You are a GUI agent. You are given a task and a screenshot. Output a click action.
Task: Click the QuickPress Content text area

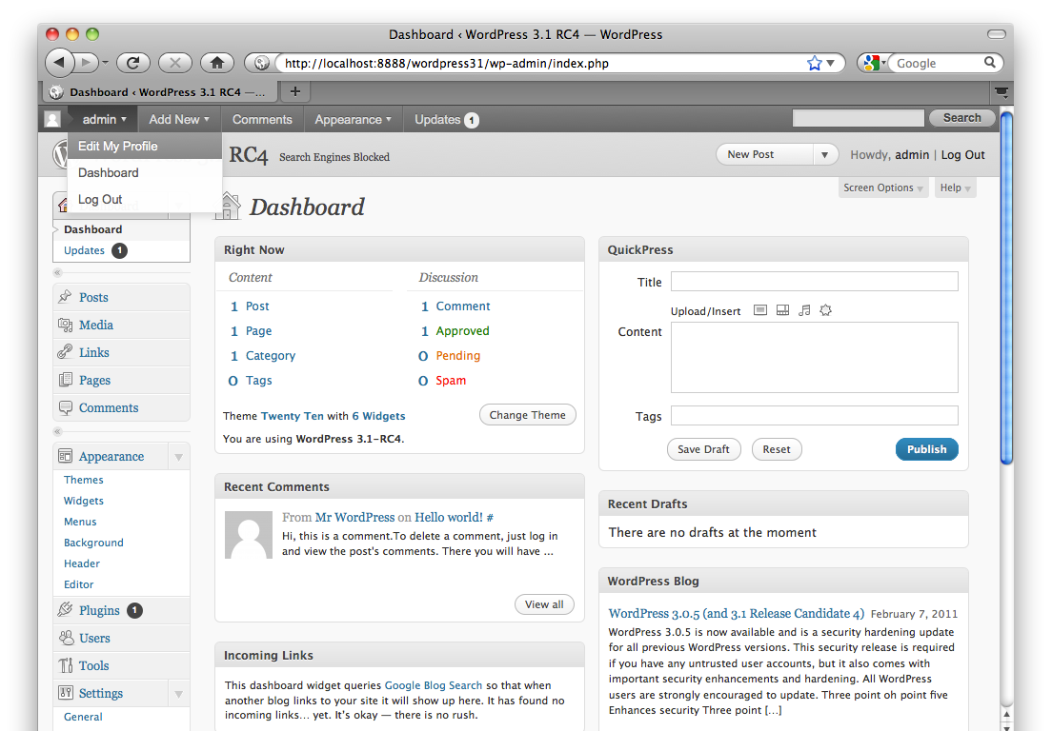[x=815, y=357]
